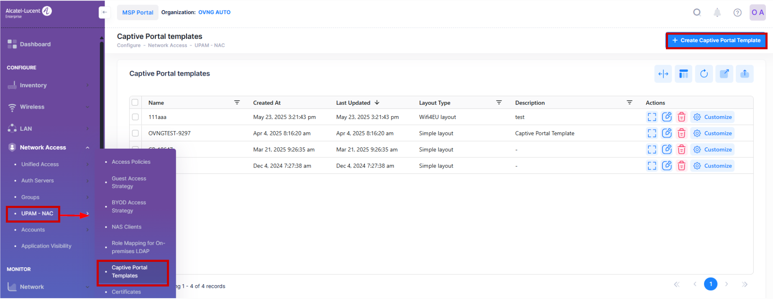This screenshot has height=299, width=773.
Task: Open the help question mark icon
Action: 737,13
